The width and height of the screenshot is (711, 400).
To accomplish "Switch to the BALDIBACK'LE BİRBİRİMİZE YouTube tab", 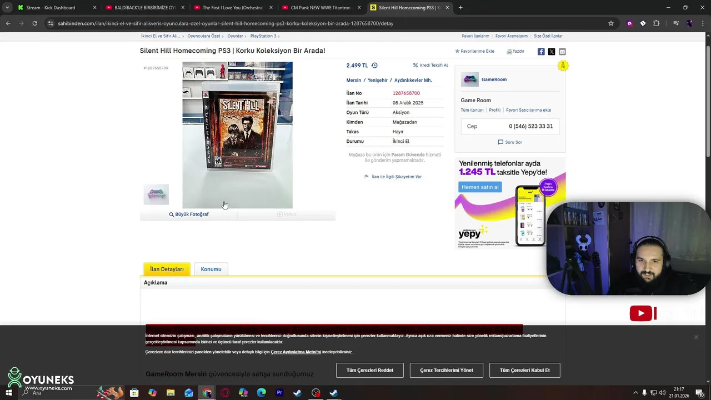I will point(144,8).
